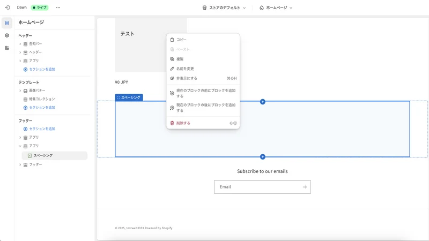Click the テスト product card title

click(128, 34)
